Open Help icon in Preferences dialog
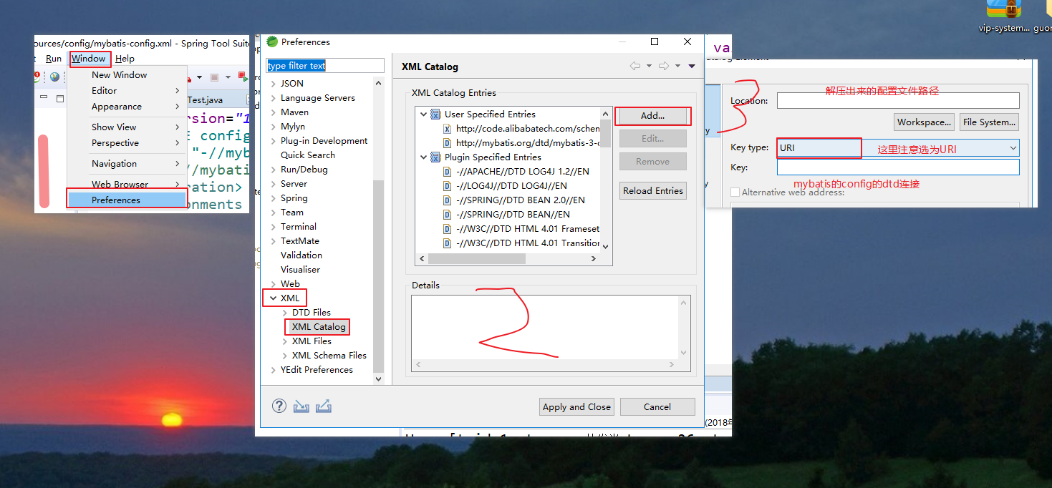Screen dimensions: 1052x488 [x=279, y=406]
